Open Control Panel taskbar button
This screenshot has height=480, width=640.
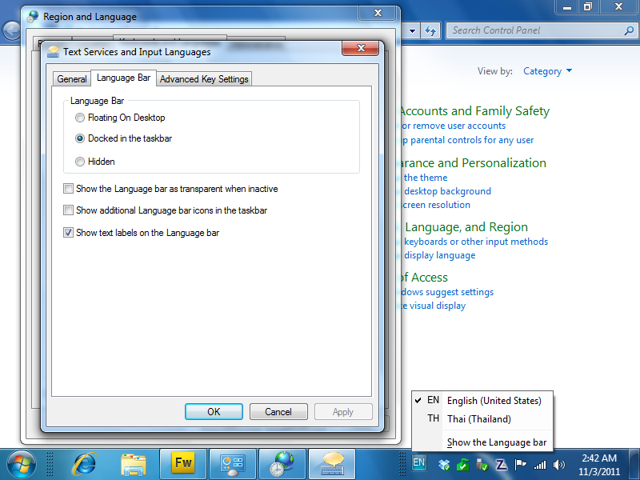[233, 465]
